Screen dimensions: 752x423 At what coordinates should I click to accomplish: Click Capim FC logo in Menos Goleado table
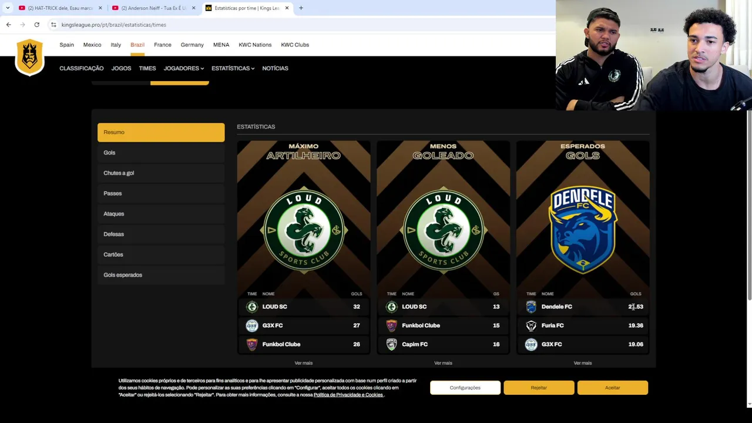[x=392, y=344]
